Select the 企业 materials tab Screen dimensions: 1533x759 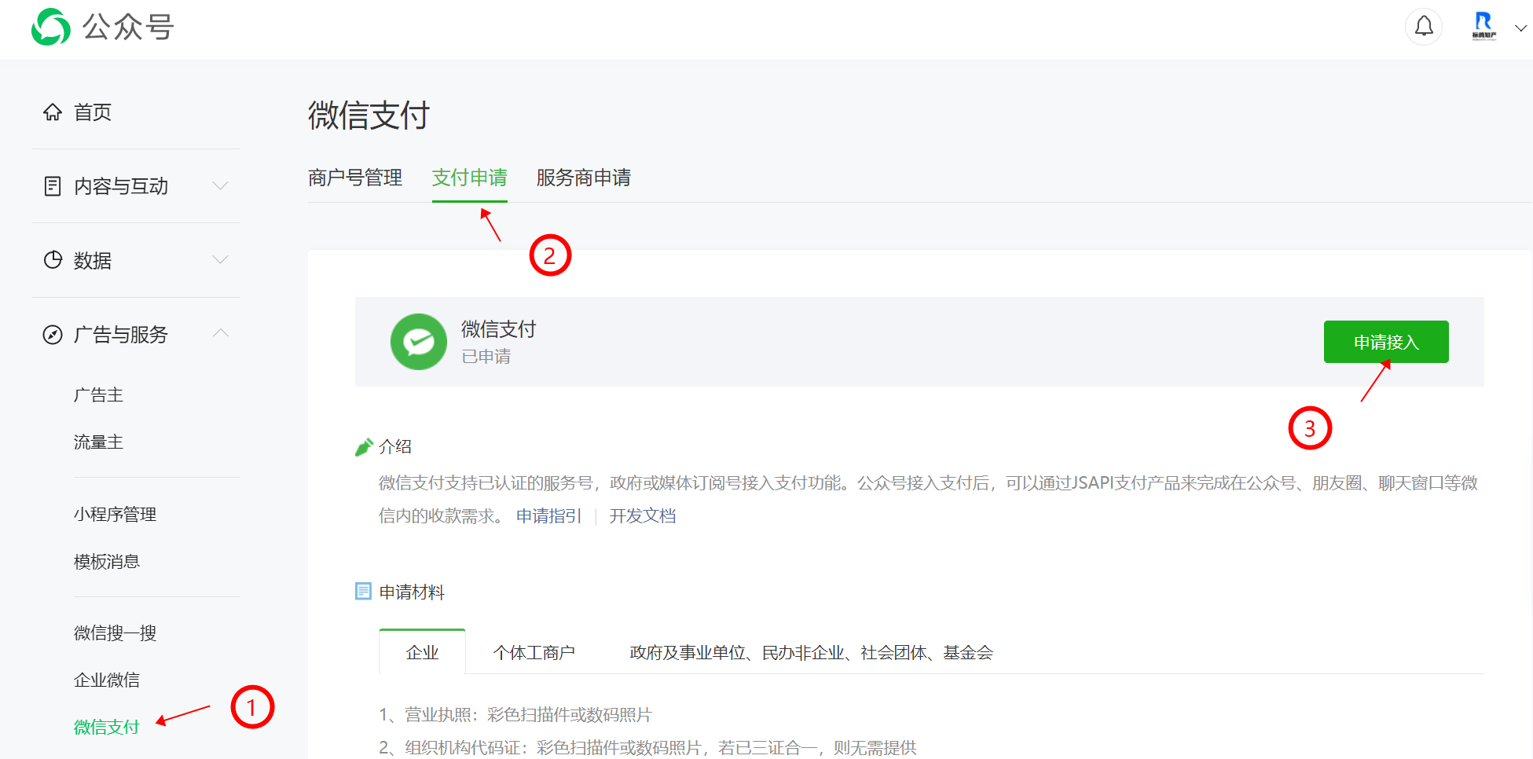(x=422, y=652)
